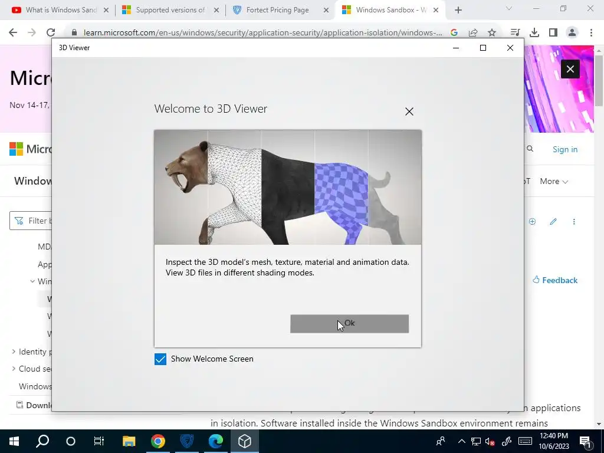Open the clock showing 12:40 PM
604x453 pixels.
(x=553, y=441)
